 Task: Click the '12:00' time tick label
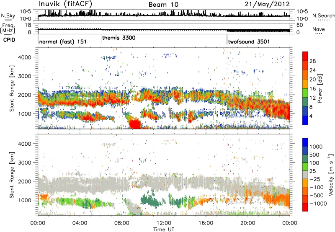tap(164, 223)
